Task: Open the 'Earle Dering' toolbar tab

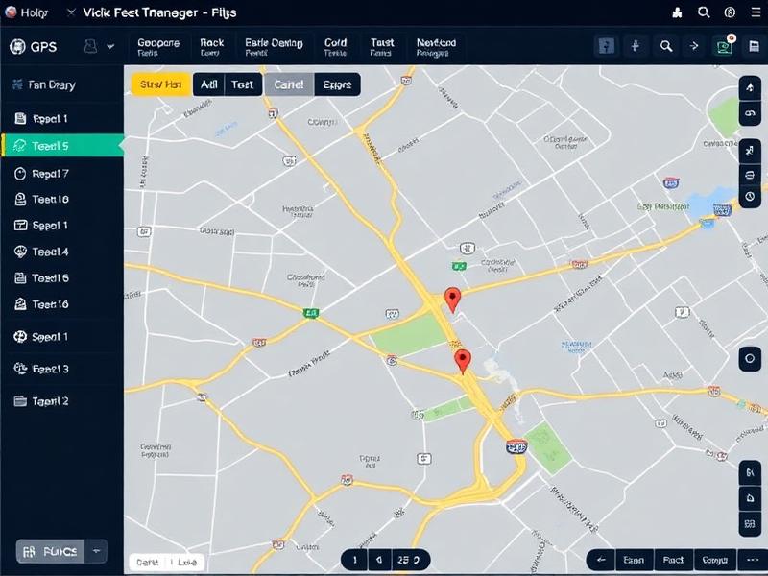Action: tap(274, 47)
